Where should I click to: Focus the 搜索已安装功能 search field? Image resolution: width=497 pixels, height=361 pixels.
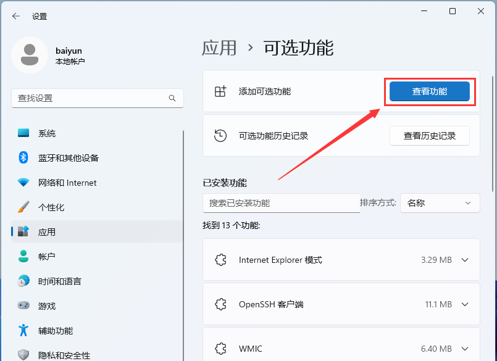(x=282, y=203)
